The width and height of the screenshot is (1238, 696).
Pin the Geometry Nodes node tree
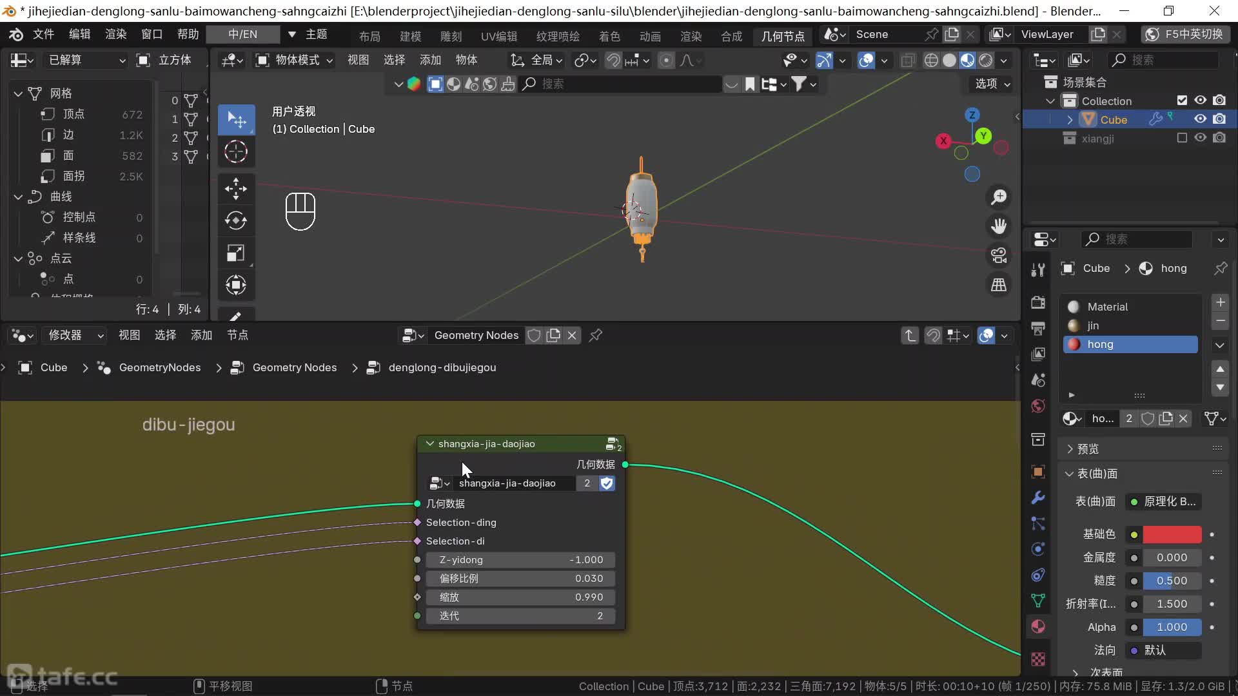596,335
